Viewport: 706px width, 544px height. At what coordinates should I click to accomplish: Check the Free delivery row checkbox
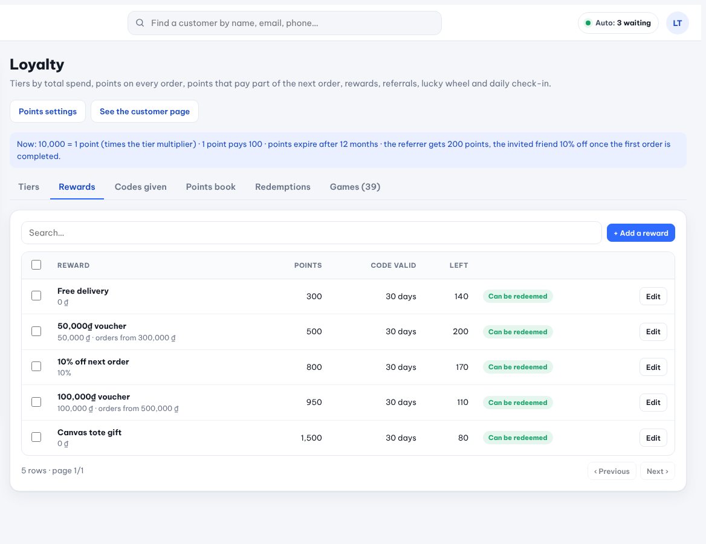36,296
